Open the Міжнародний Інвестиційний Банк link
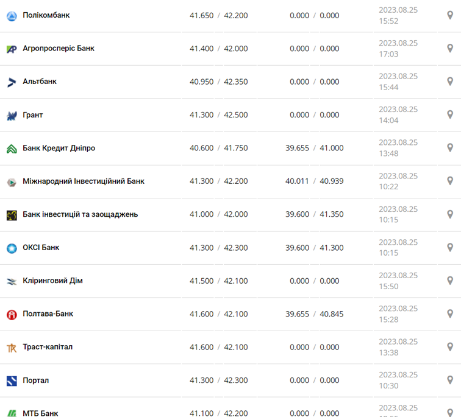The height and width of the screenshot is (417, 461). click(84, 181)
